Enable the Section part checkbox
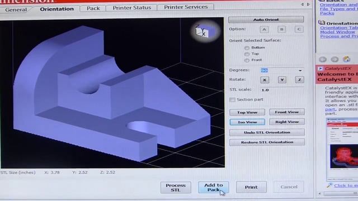Viewport: 358px width, 201px height. [x=232, y=100]
